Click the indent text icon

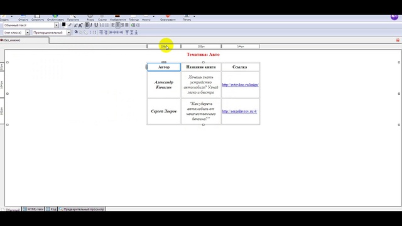[133, 25]
